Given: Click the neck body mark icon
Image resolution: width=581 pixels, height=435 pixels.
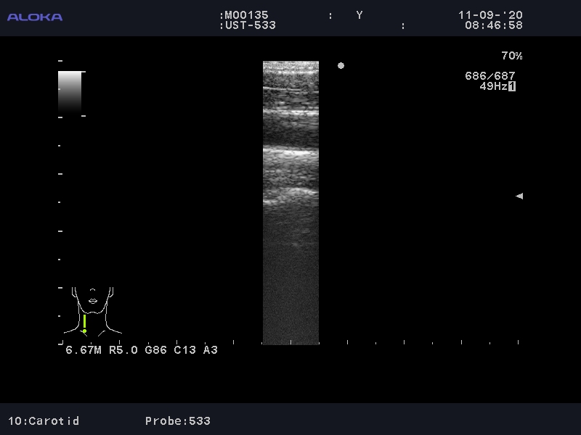Looking at the screenshot, I should pyautogui.click(x=92, y=310).
